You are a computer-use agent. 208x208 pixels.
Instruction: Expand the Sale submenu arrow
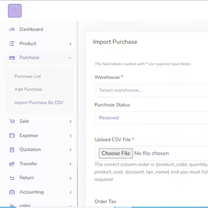[x=70, y=122]
